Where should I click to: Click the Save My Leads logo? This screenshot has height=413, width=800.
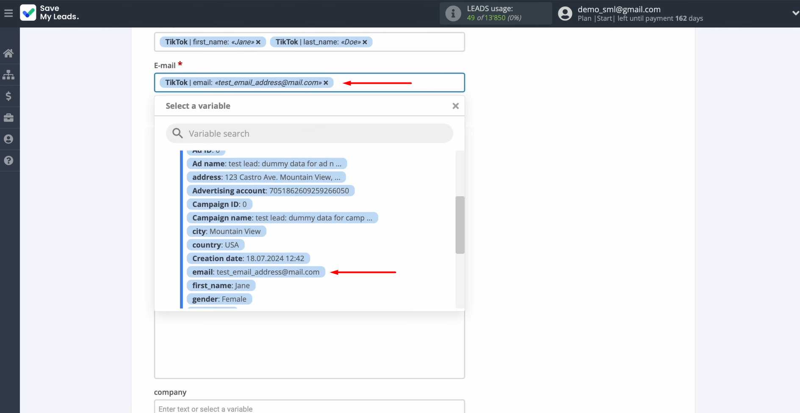click(x=50, y=13)
